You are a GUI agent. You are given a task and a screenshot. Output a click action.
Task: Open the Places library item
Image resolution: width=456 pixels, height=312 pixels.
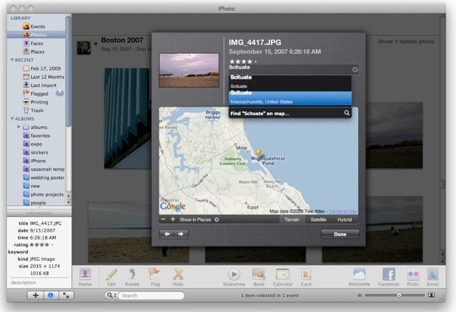pos(37,51)
